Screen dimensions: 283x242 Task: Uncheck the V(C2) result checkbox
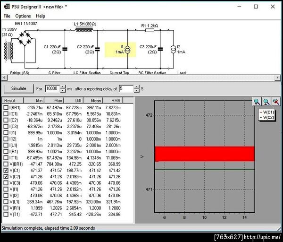pos(6,176)
